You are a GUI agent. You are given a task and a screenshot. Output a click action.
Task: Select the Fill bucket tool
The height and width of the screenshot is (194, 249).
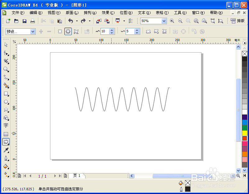click(x=6, y=166)
